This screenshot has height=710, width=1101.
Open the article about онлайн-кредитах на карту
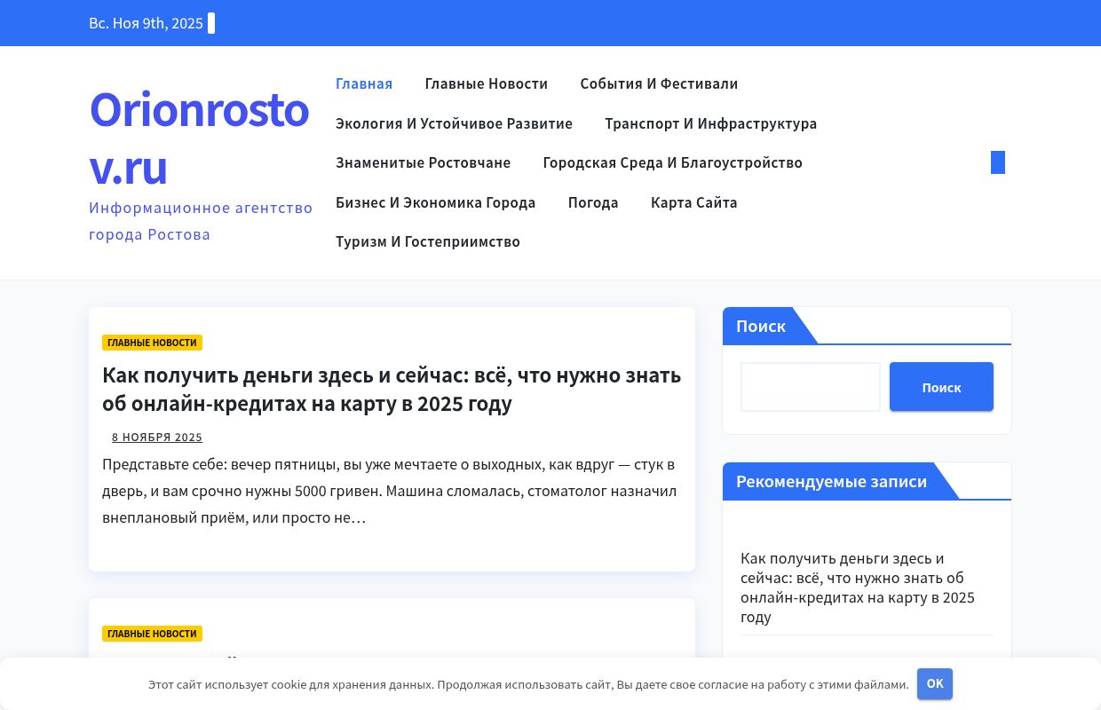(x=392, y=389)
